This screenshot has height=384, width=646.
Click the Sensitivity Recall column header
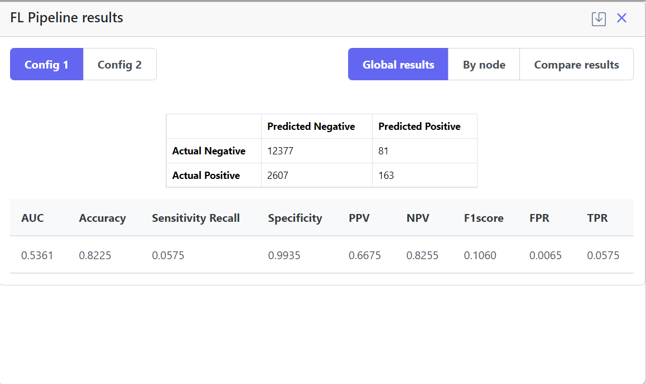196,218
